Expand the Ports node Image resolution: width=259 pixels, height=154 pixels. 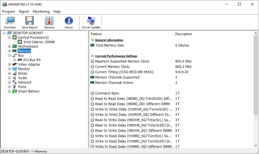click(x=10, y=87)
